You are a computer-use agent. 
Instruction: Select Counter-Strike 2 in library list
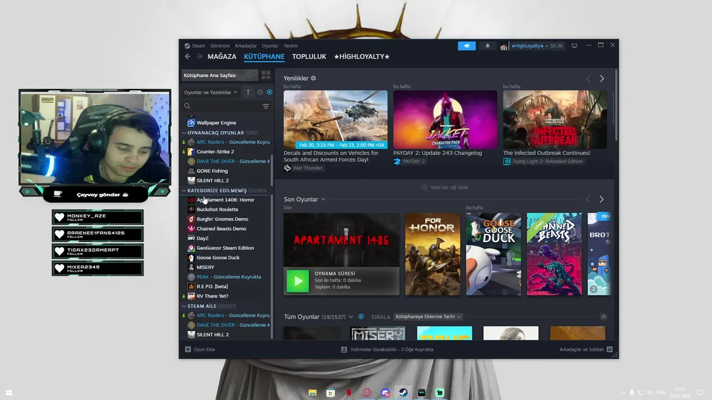point(215,152)
